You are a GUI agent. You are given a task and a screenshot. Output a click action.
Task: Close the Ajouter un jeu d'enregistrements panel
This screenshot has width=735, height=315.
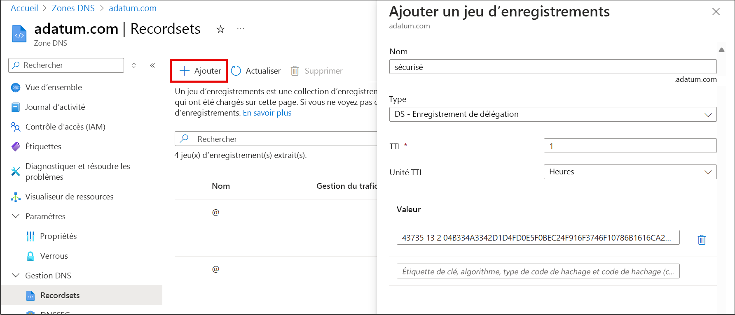[716, 12]
